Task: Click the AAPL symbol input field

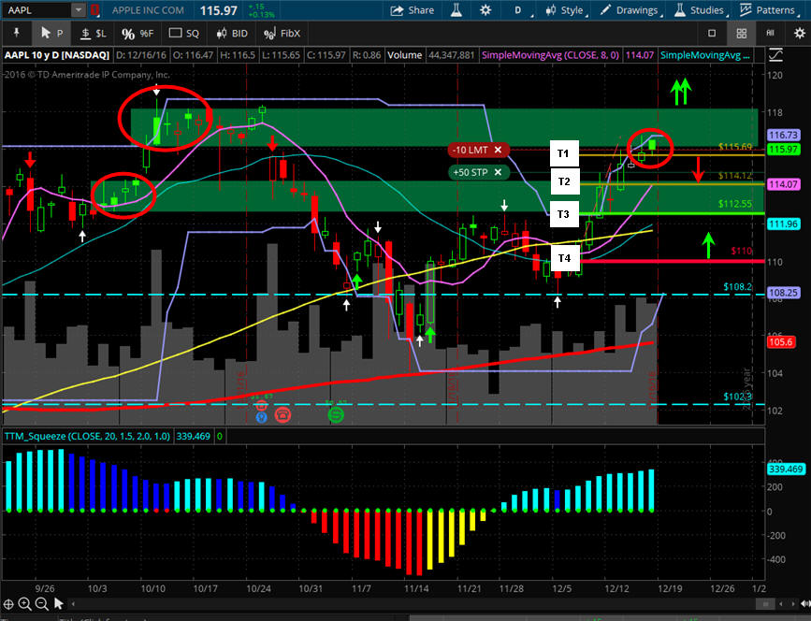Action: click(35, 10)
